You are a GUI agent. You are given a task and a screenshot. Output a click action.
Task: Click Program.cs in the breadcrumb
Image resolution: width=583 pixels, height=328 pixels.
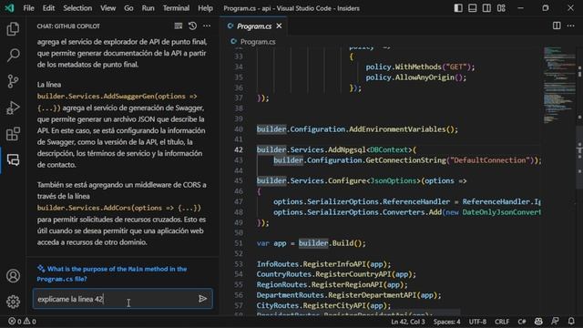pos(258,42)
